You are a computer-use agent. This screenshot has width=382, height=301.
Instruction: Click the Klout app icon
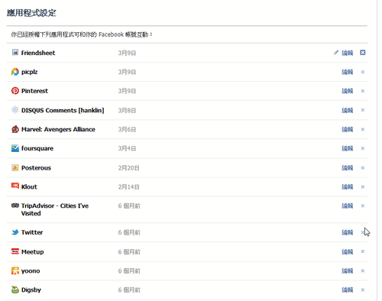point(15,186)
